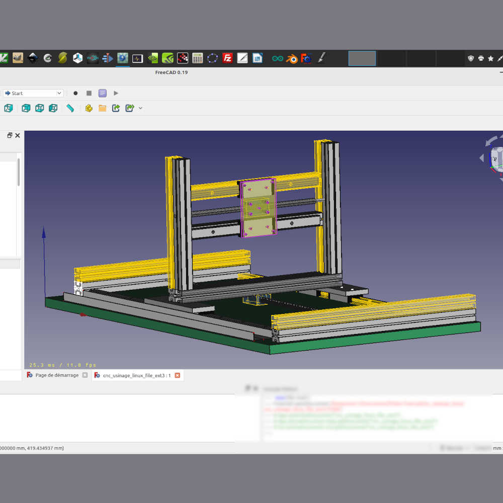Open the calculator from the taskbar
The height and width of the screenshot is (503, 503).
click(197, 58)
